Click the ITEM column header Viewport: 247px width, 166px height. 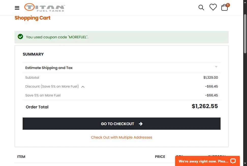[21, 157]
